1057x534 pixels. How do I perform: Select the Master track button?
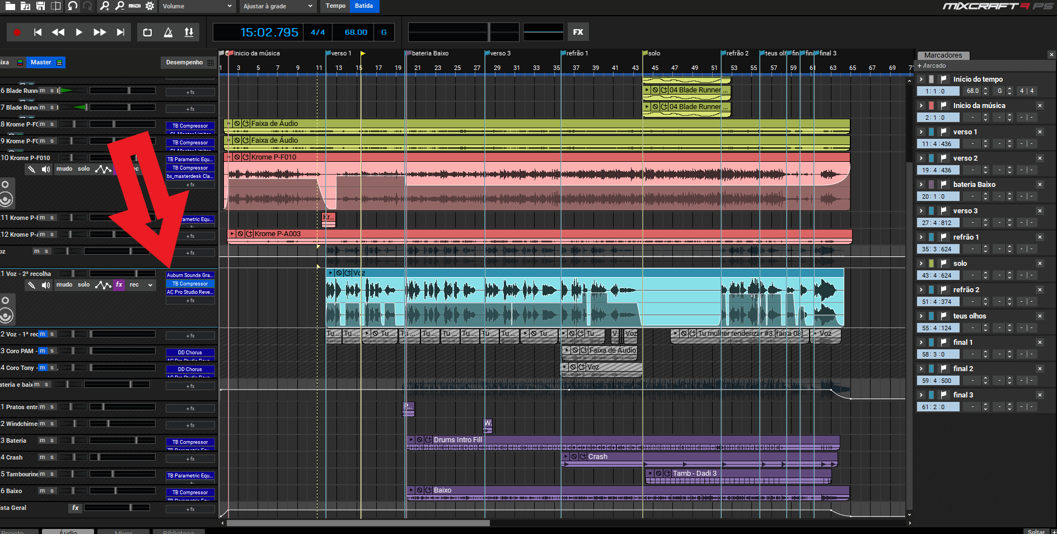(x=46, y=63)
